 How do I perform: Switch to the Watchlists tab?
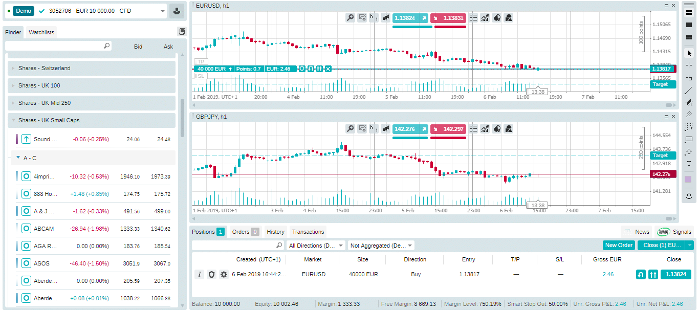pyautogui.click(x=41, y=32)
